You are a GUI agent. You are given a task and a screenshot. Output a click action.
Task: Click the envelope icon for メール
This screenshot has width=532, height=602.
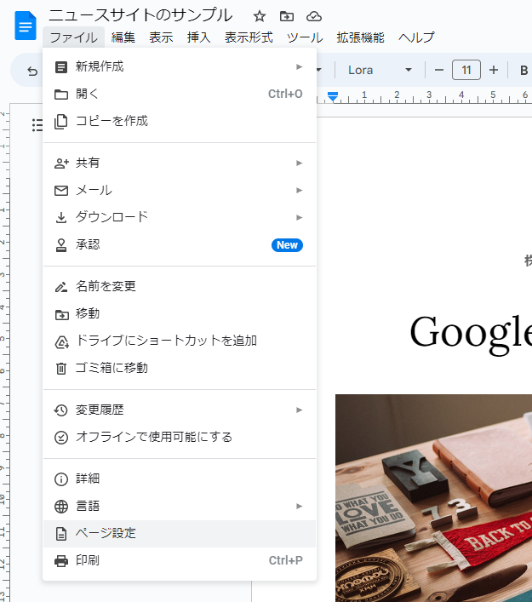coord(61,191)
